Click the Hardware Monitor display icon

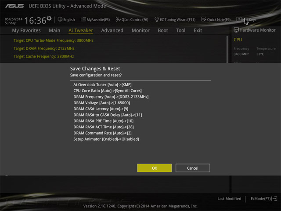(236, 30)
